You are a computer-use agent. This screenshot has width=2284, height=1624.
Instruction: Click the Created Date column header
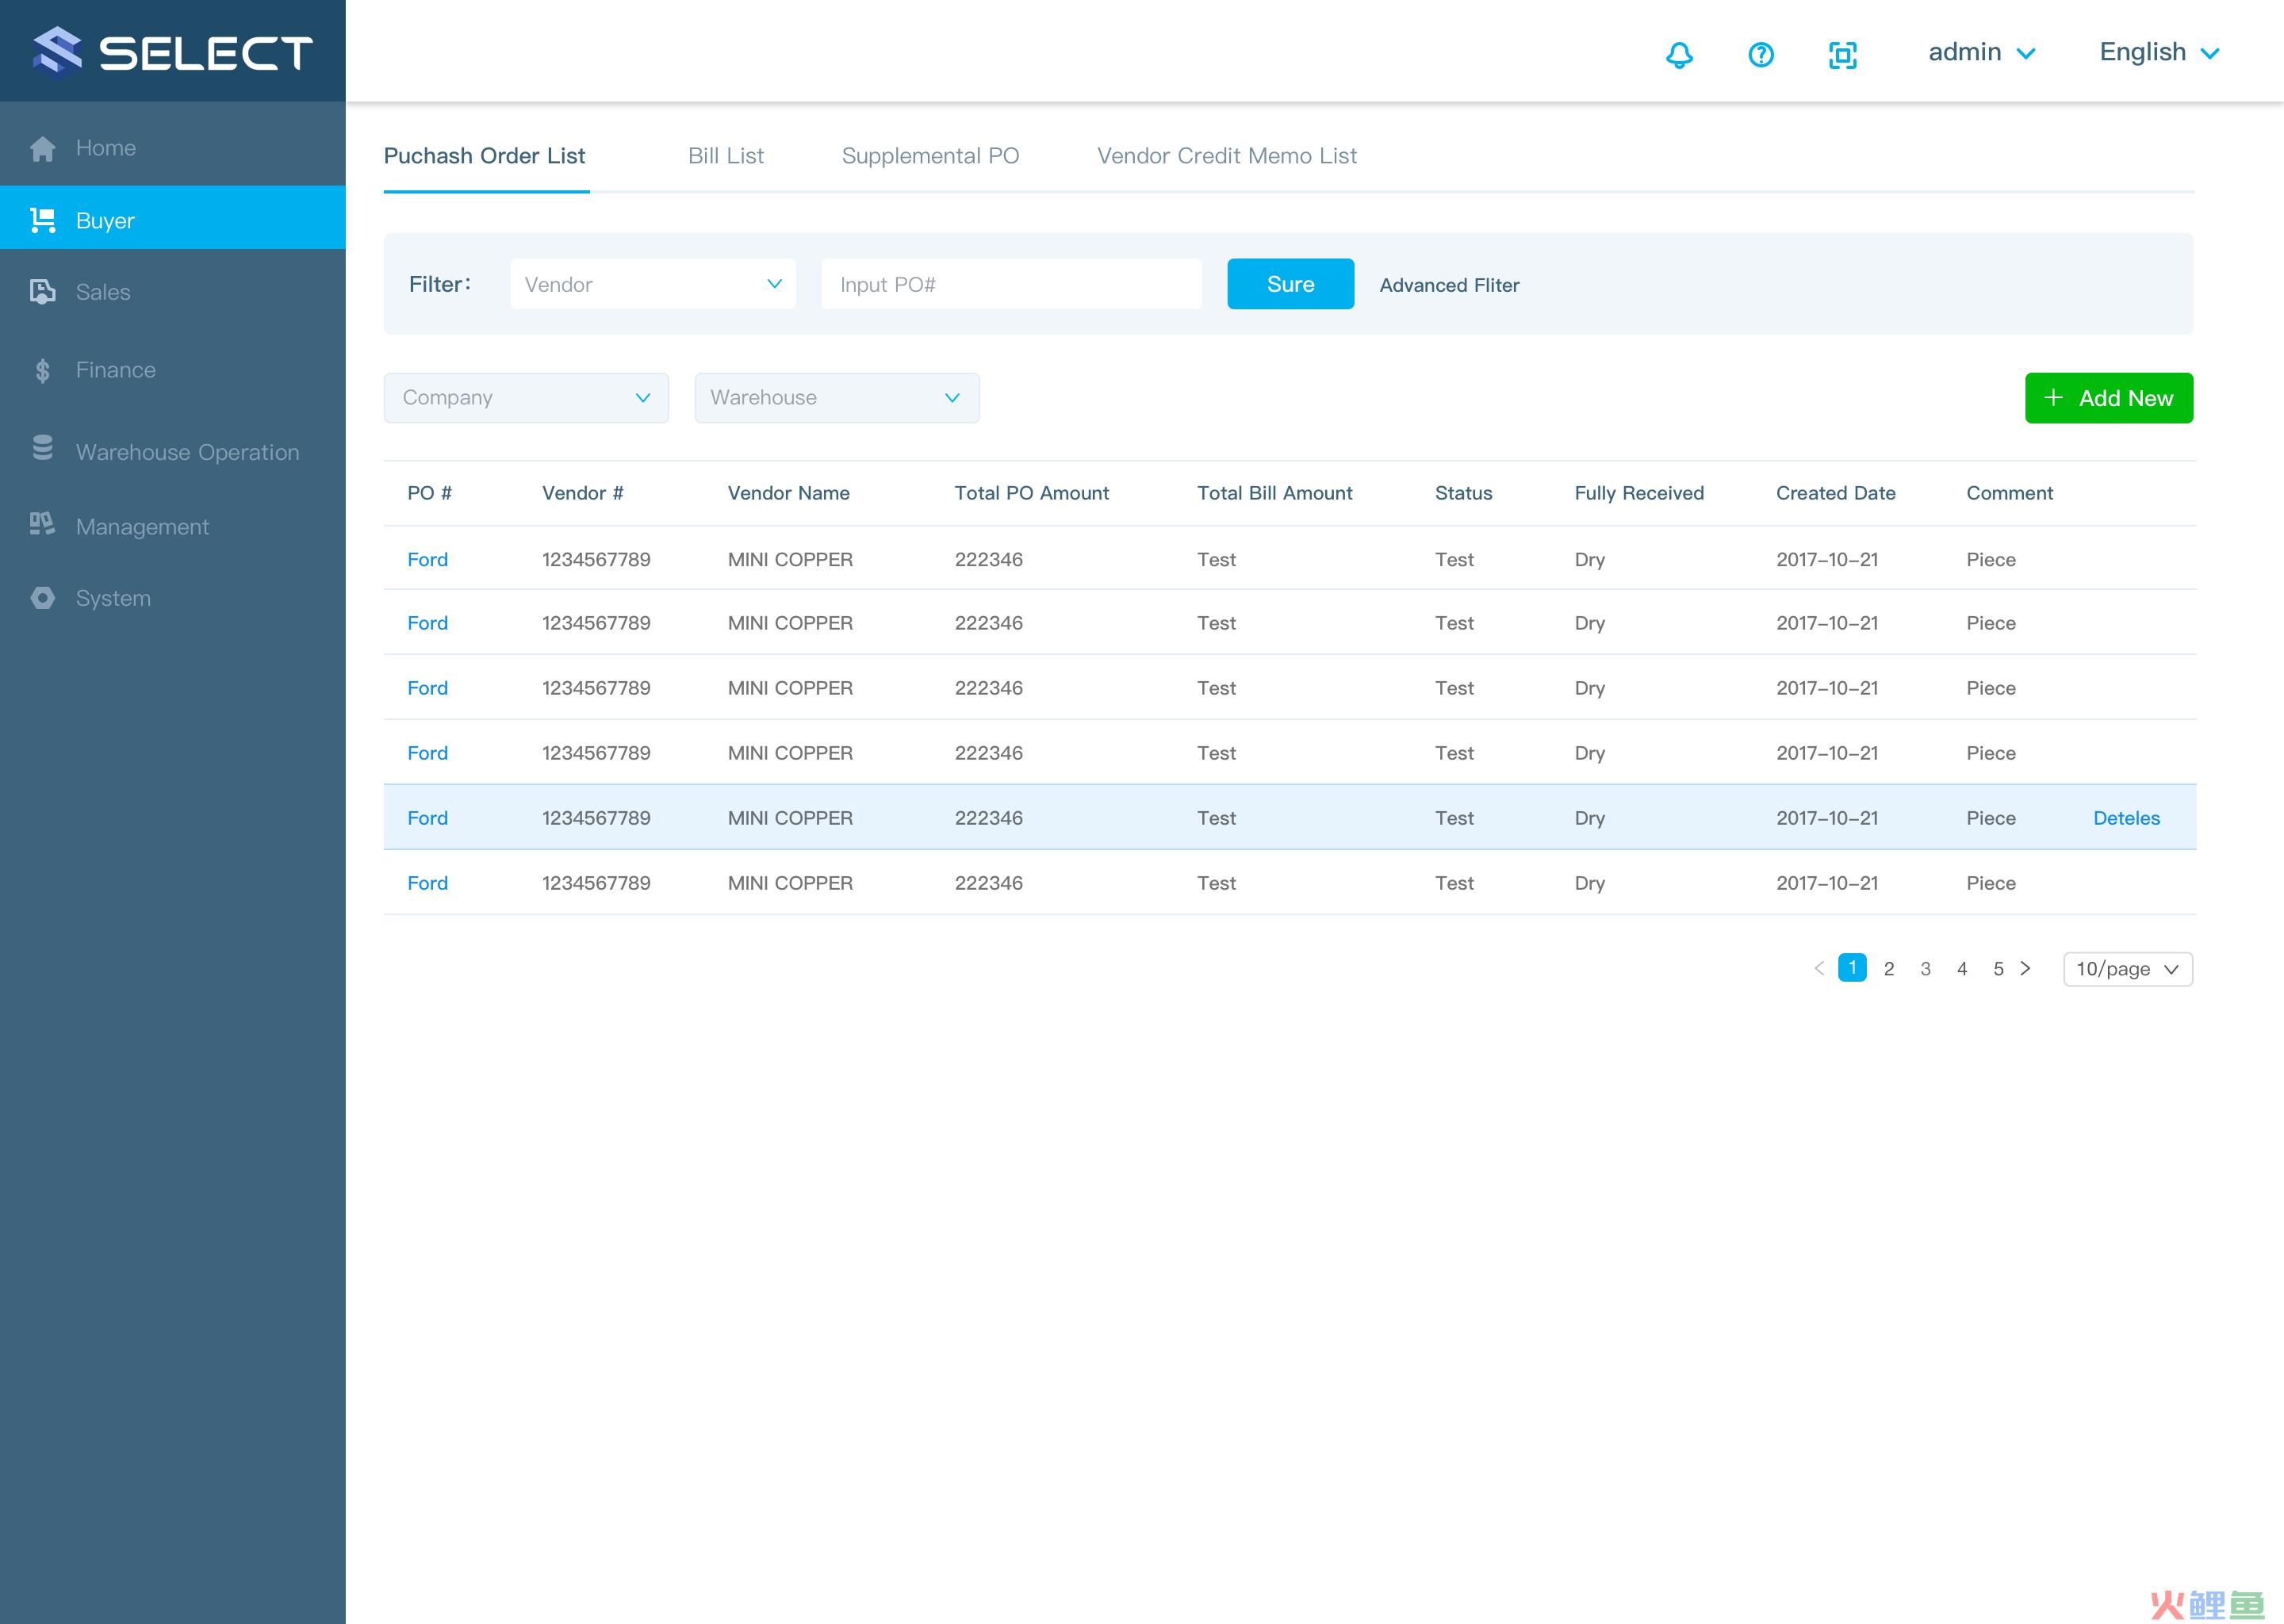(x=1835, y=493)
